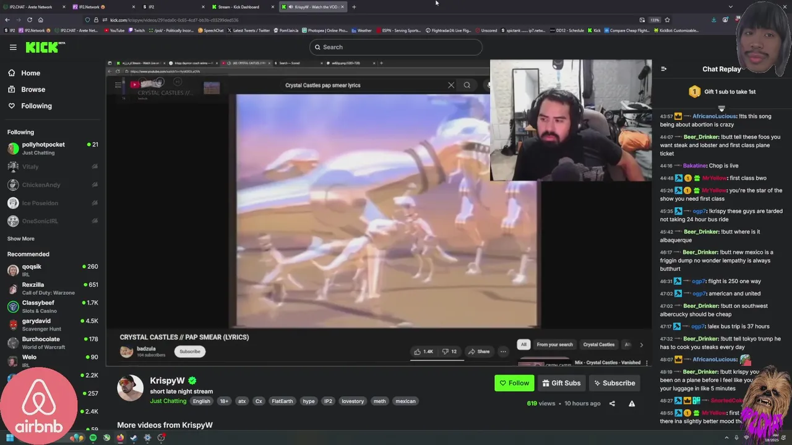Click the embedded YouTube Subscribe button
Screen dimensions: 792x445
coord(190,352)
